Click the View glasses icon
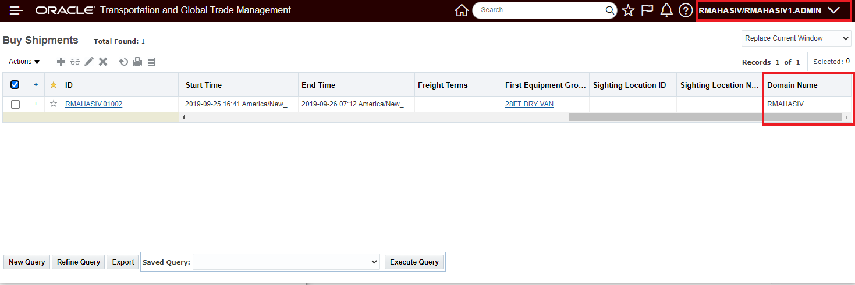Image resolution: width=855 pixels, height=285 pixels. pyautogui.click(x=75, y=62)
